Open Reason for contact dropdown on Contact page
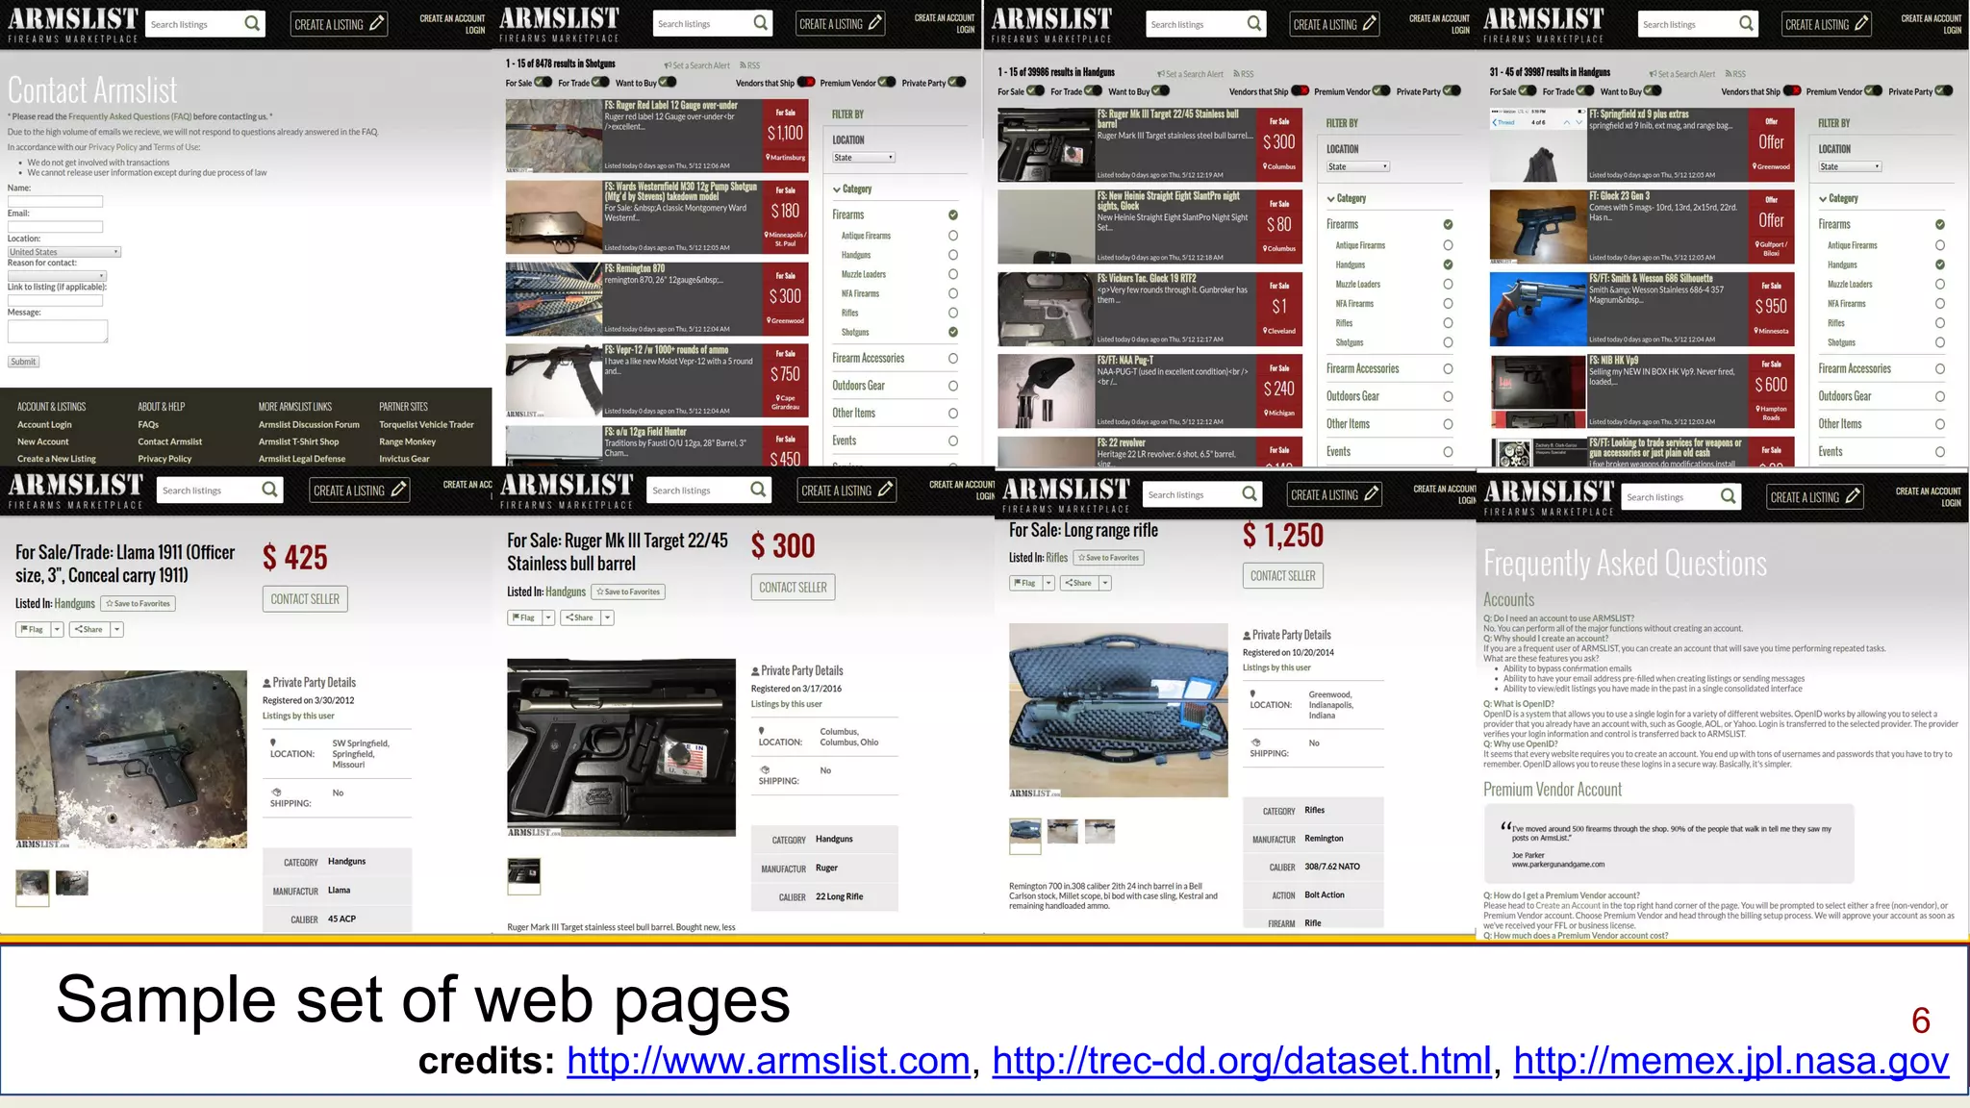1970x1108 pixels. (57, 276)
